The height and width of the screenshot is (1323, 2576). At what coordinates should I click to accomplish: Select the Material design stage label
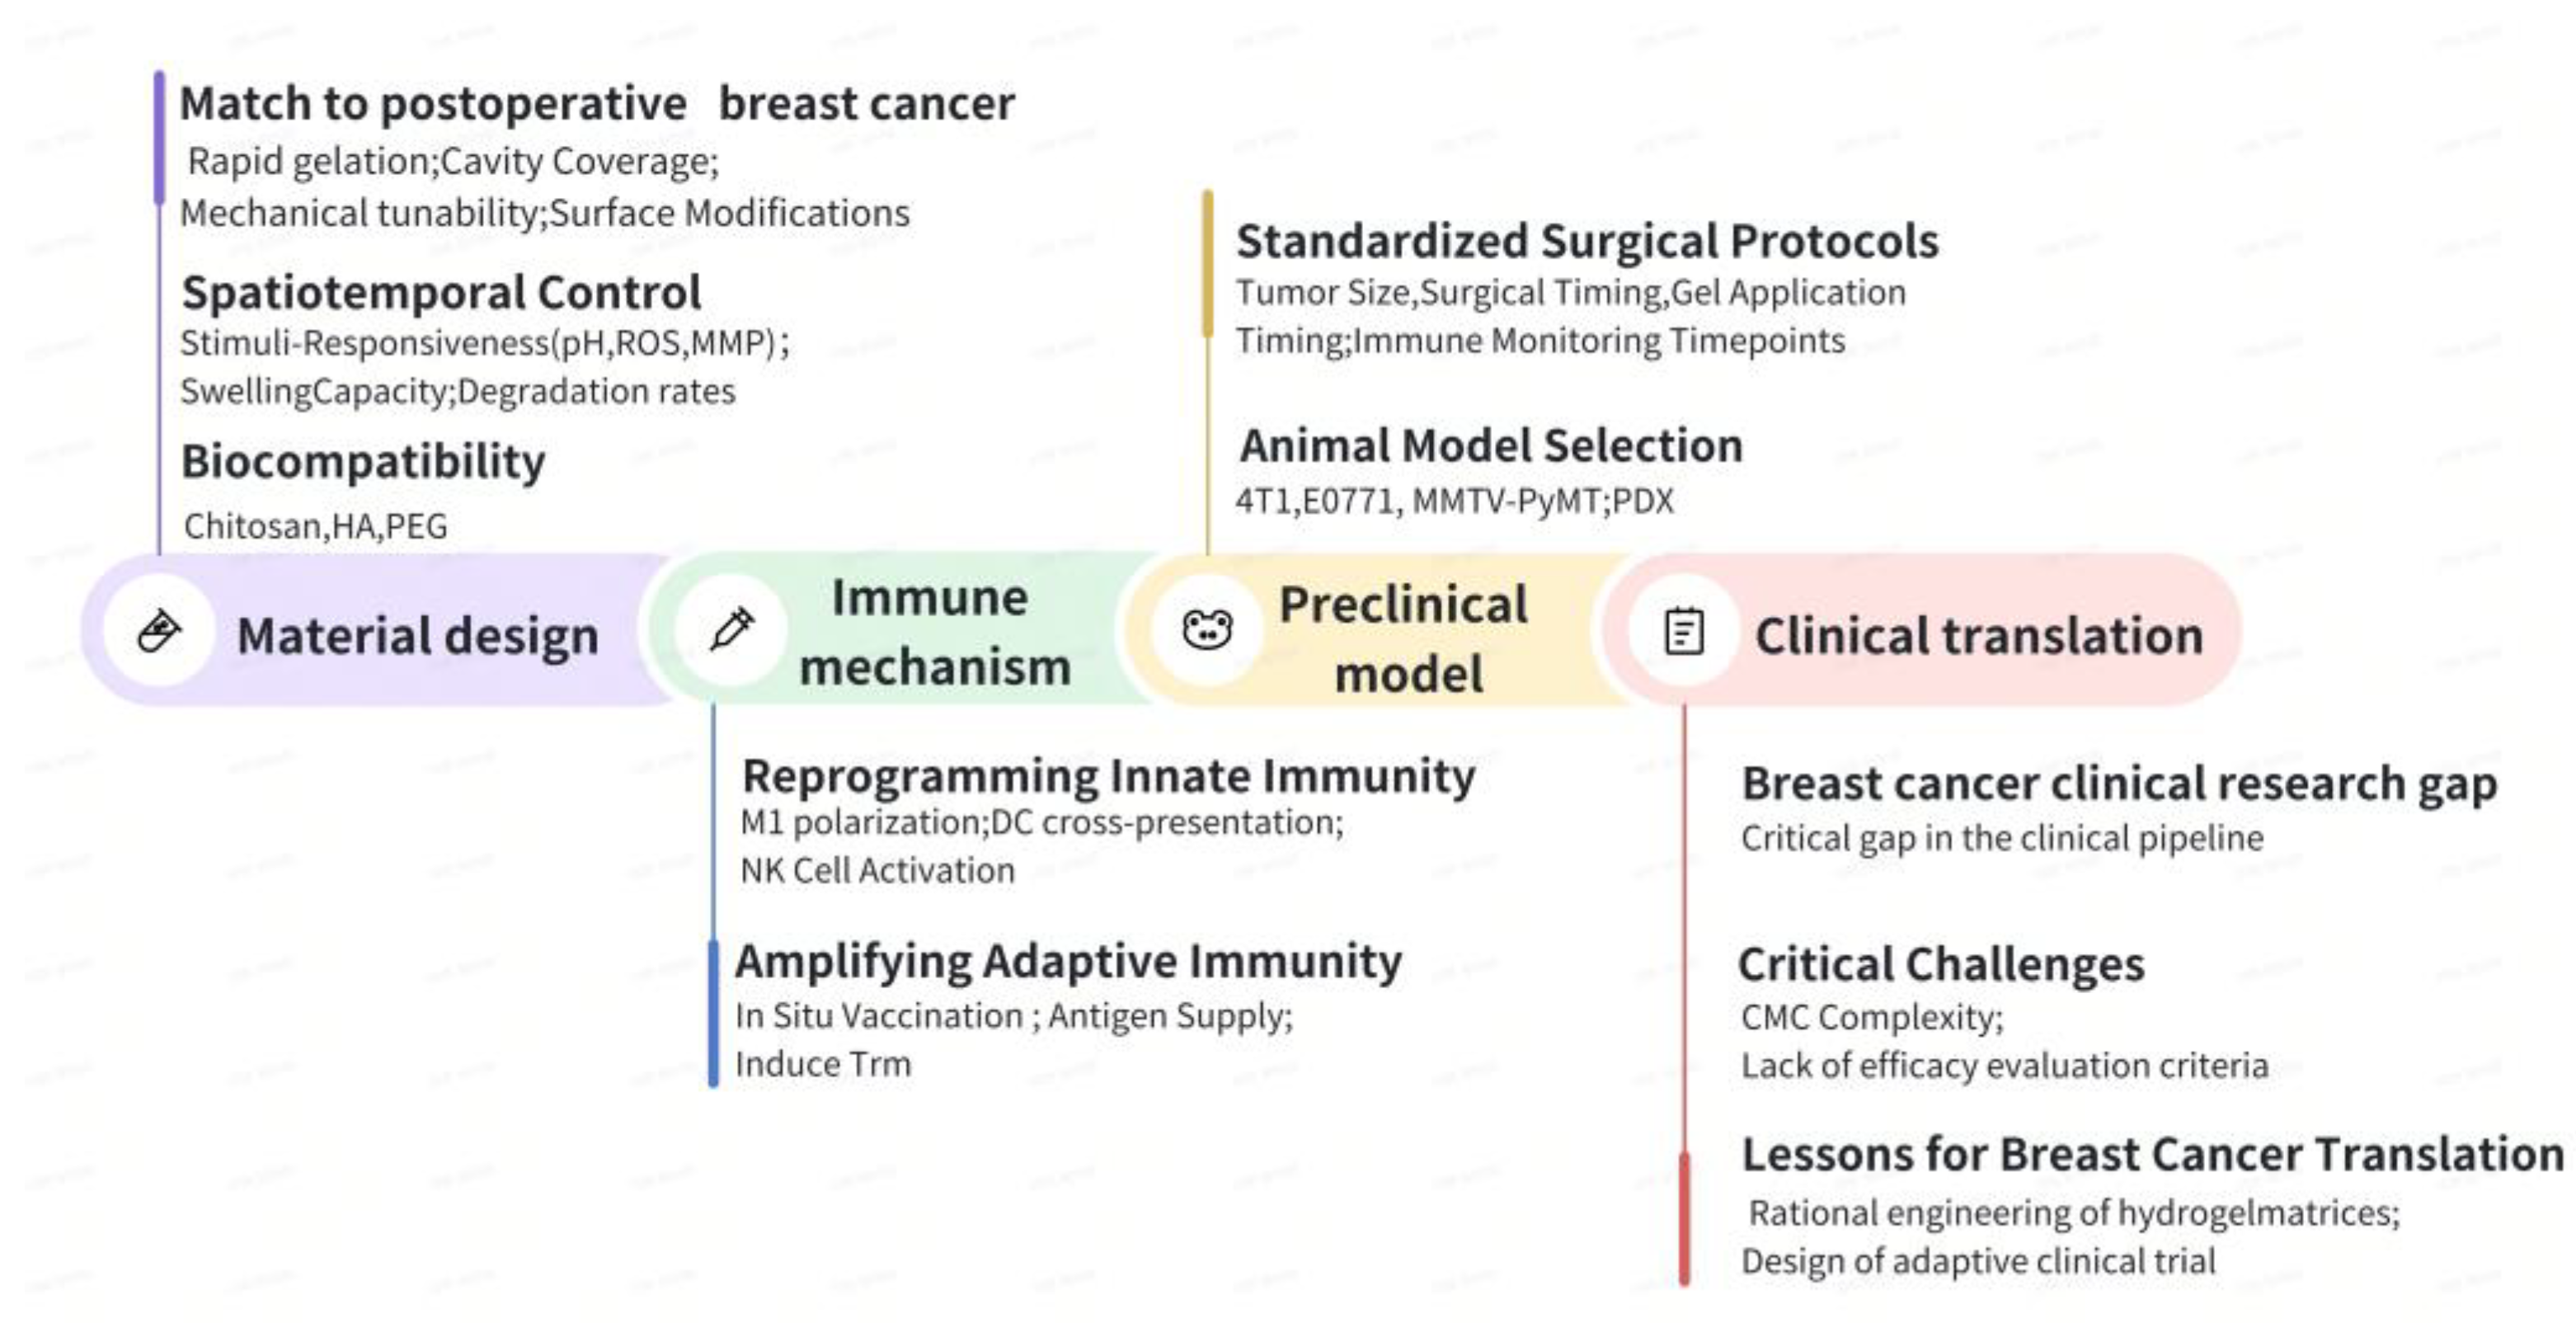click(417, 636)
